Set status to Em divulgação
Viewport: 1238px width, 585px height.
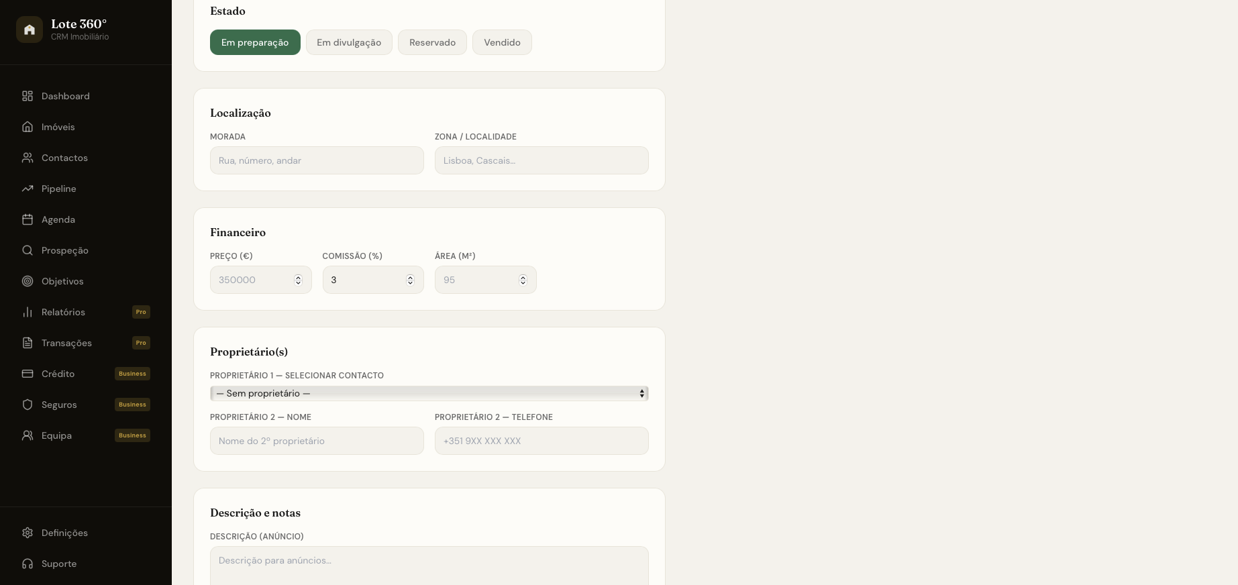point(349,42)
